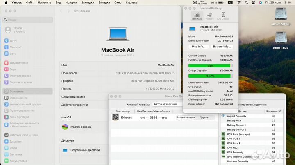This screenshot has width=295, height=165.
Task: Open the Справка menu
Action: click(132, 2)
